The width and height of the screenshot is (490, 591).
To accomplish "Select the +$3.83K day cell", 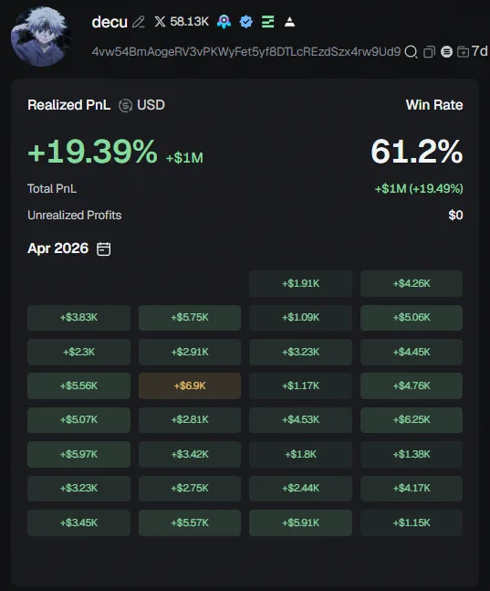I will [78, 317].
